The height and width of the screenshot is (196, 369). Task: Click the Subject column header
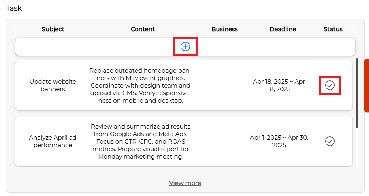coord(53,29)
